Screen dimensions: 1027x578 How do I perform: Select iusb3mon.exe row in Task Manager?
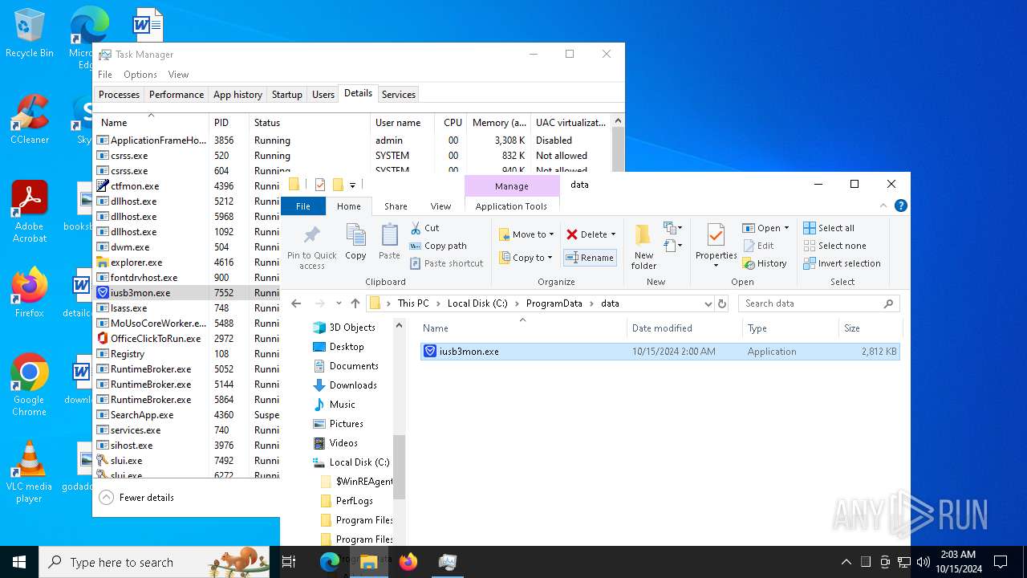tap(187, 293)
